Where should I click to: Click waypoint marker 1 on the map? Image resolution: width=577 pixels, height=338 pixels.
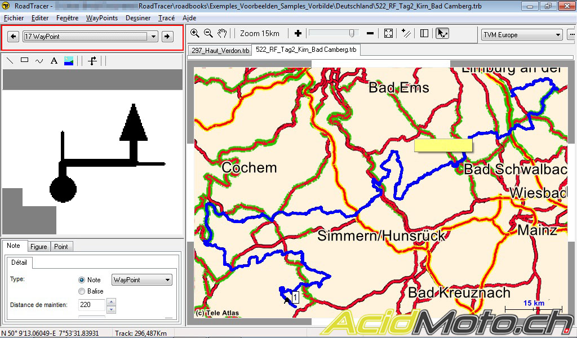(x=295, y=297)
